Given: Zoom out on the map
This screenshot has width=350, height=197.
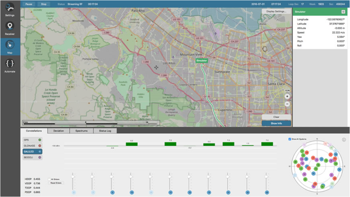Looking at the screenshot, I should [287, 104].
